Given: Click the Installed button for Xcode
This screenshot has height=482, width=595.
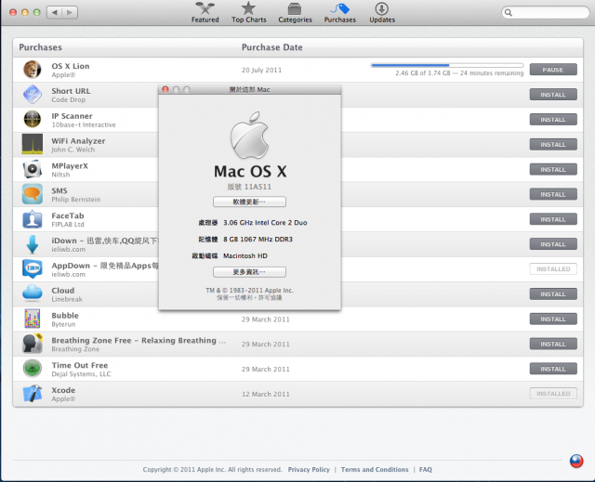Looking at the screenshot, I should 553,394.
